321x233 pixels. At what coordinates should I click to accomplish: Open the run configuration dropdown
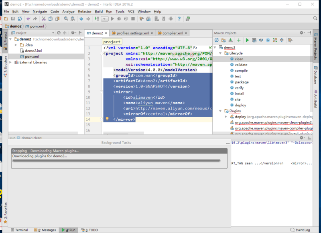point(105,19)
